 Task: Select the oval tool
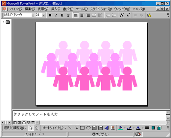point(88,128)
